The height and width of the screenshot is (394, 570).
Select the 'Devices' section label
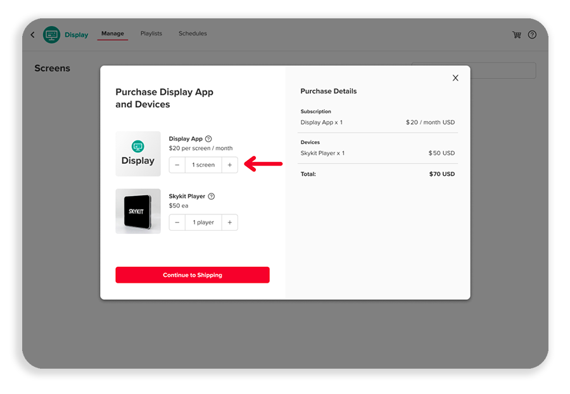tap(310, 142)
